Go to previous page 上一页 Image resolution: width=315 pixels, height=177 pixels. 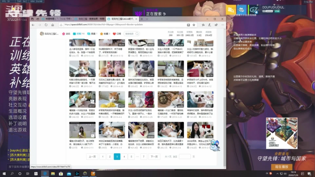92,156
